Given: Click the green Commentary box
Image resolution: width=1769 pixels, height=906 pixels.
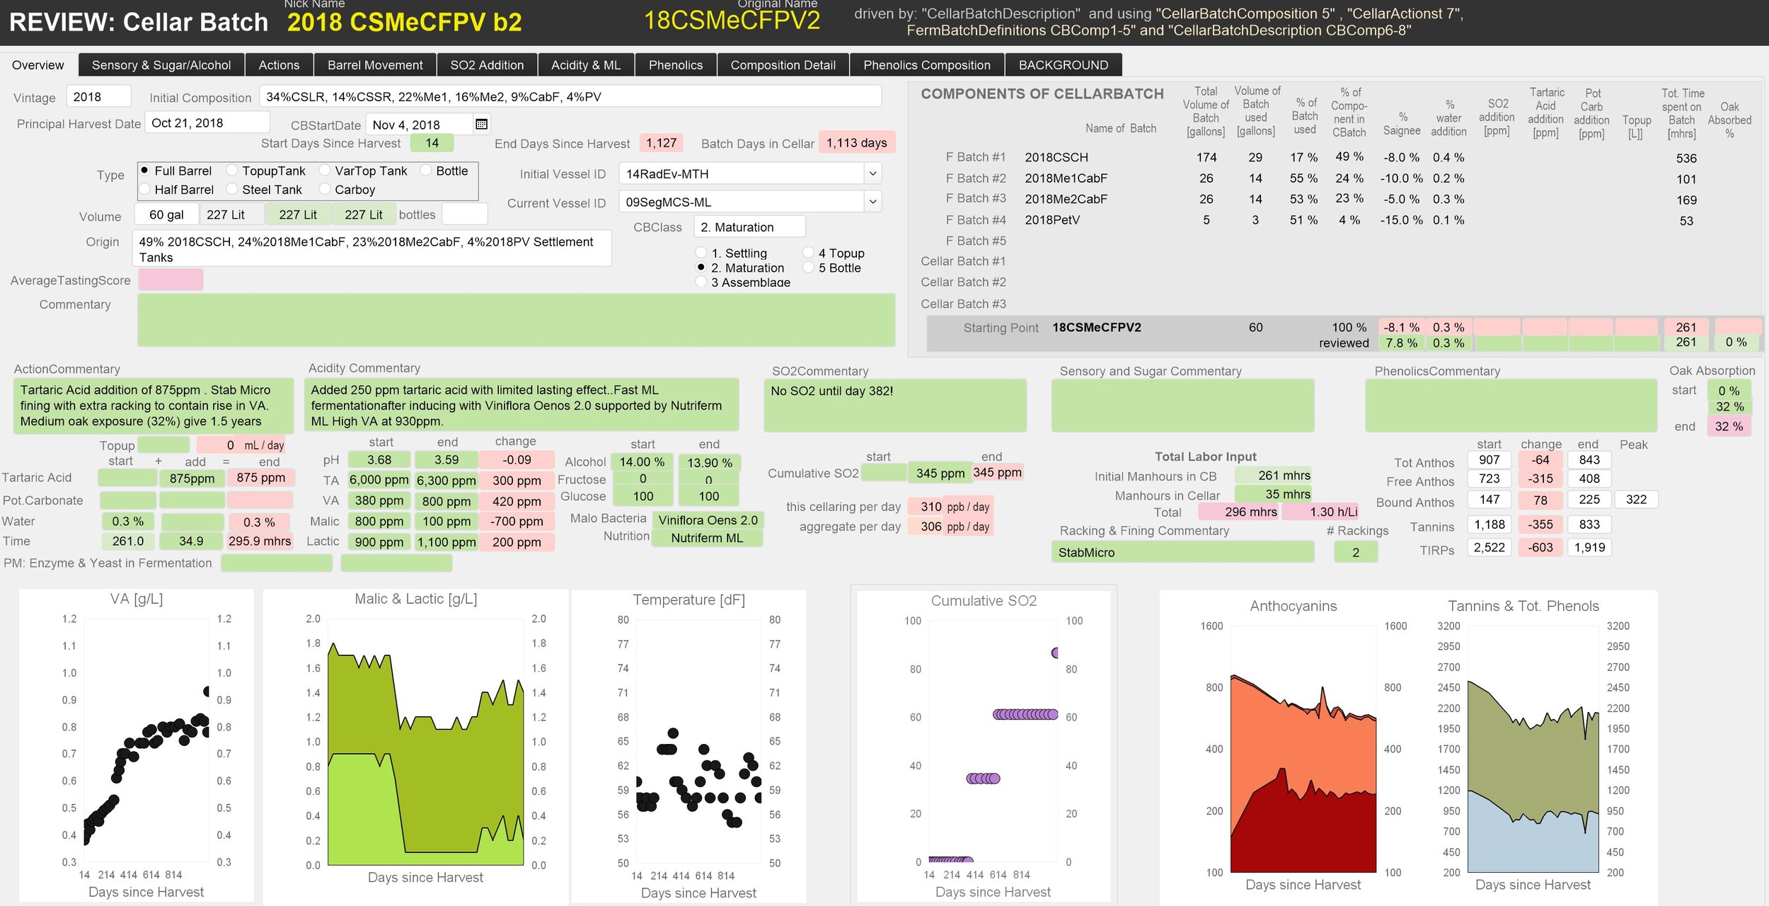Looking at the screenshot, I should click(x=517, y=321).
